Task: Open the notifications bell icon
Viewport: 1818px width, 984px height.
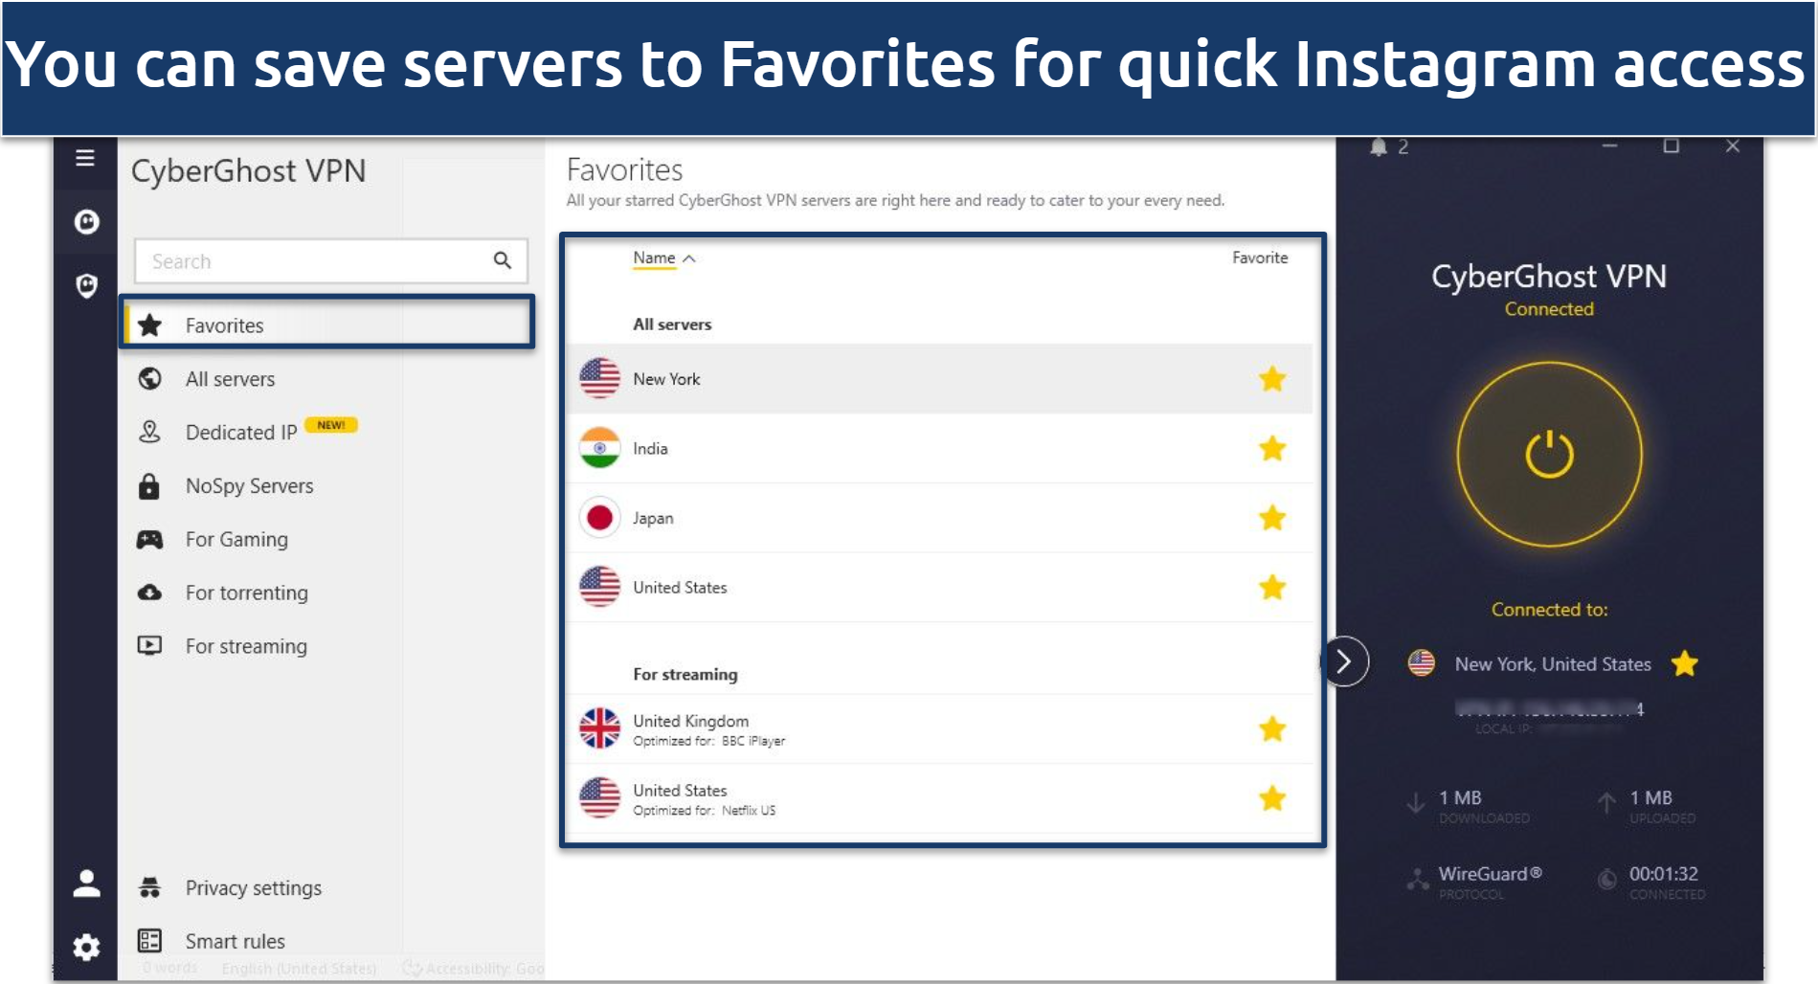Action: point(1379,146)
